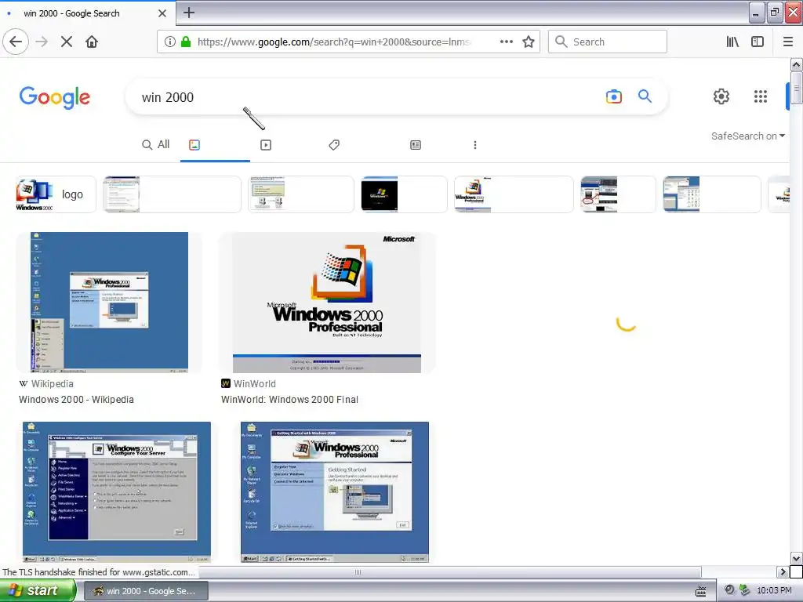Click the Firefox Search field
This screenshot has height=602, width=803.
(x=608, y=42)
